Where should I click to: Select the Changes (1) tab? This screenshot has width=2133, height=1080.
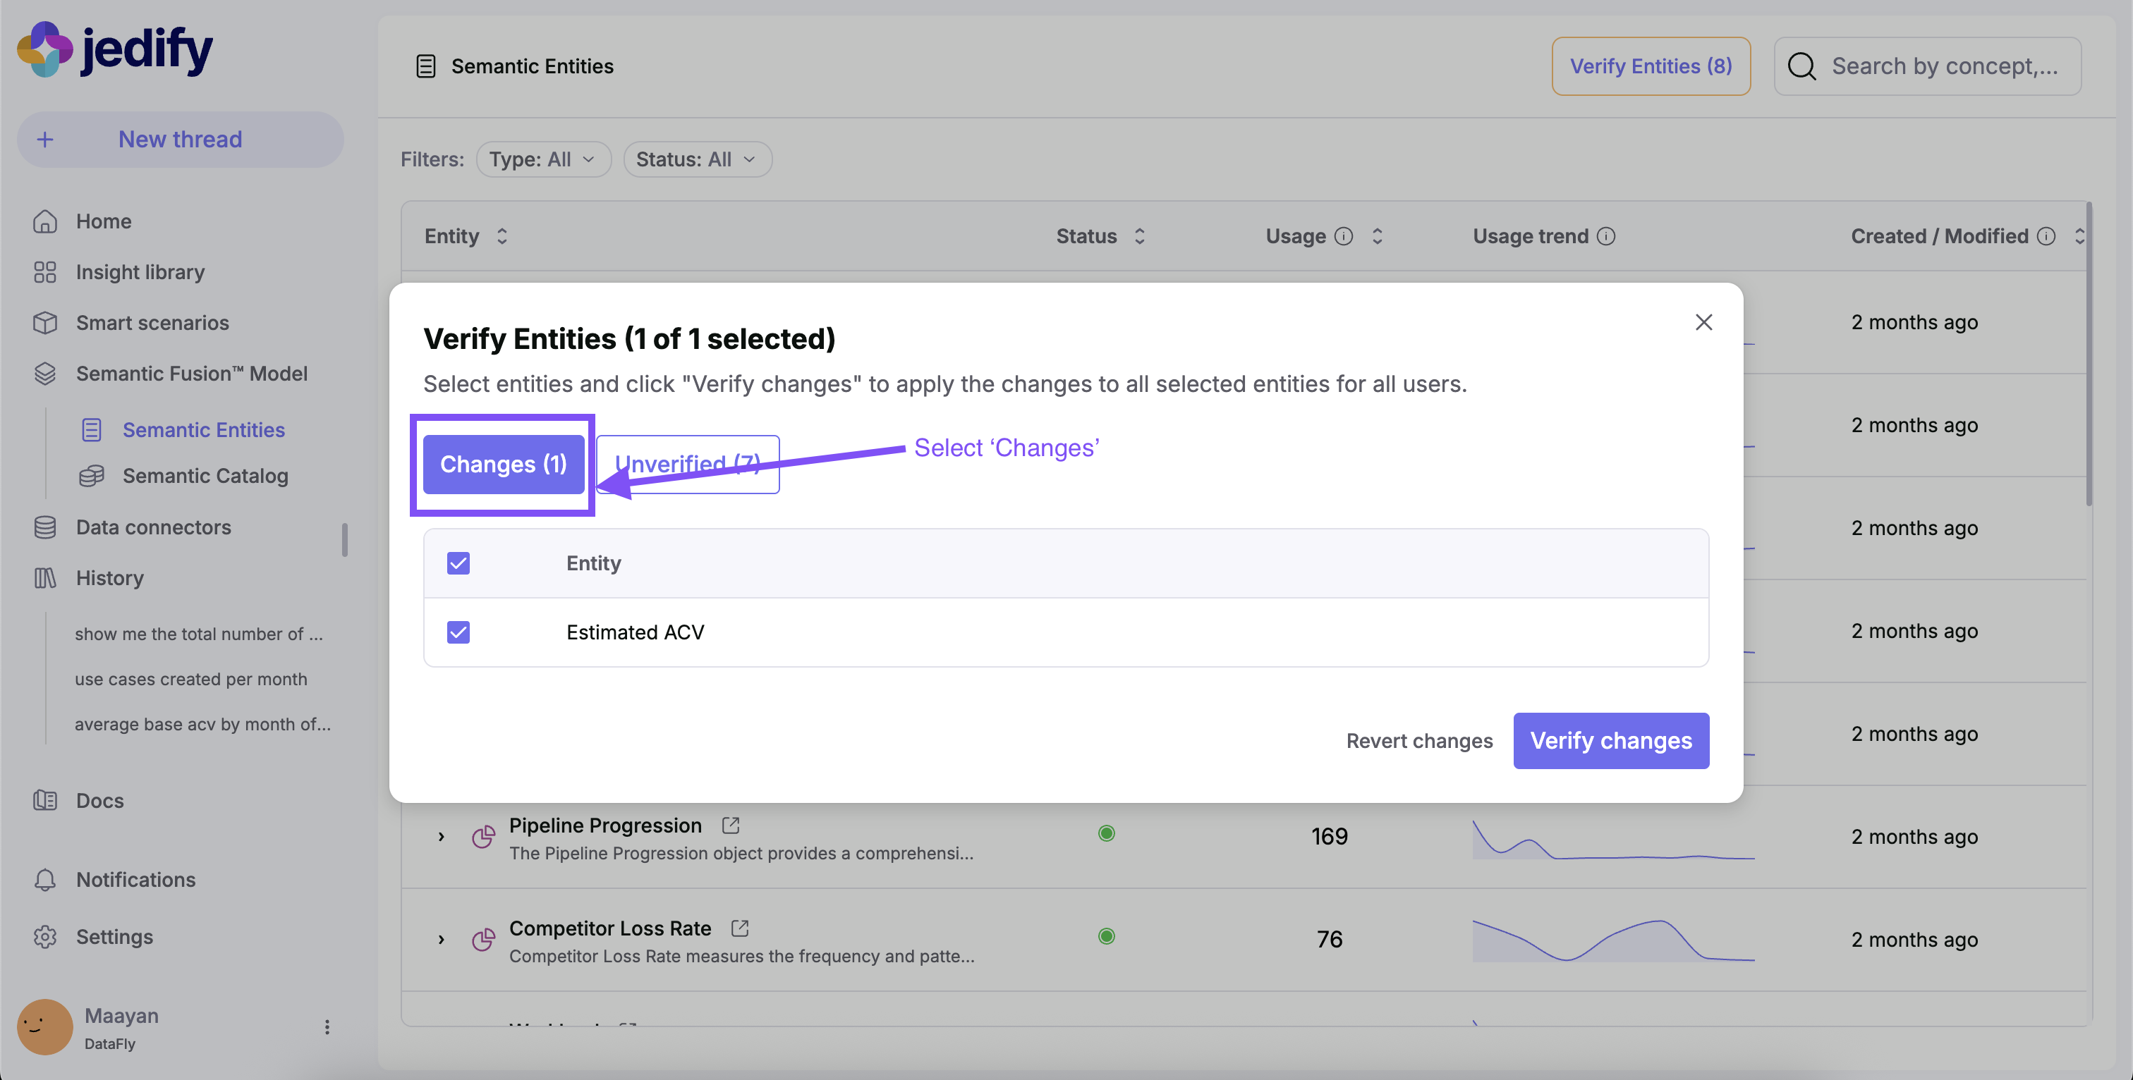point(503,465)
